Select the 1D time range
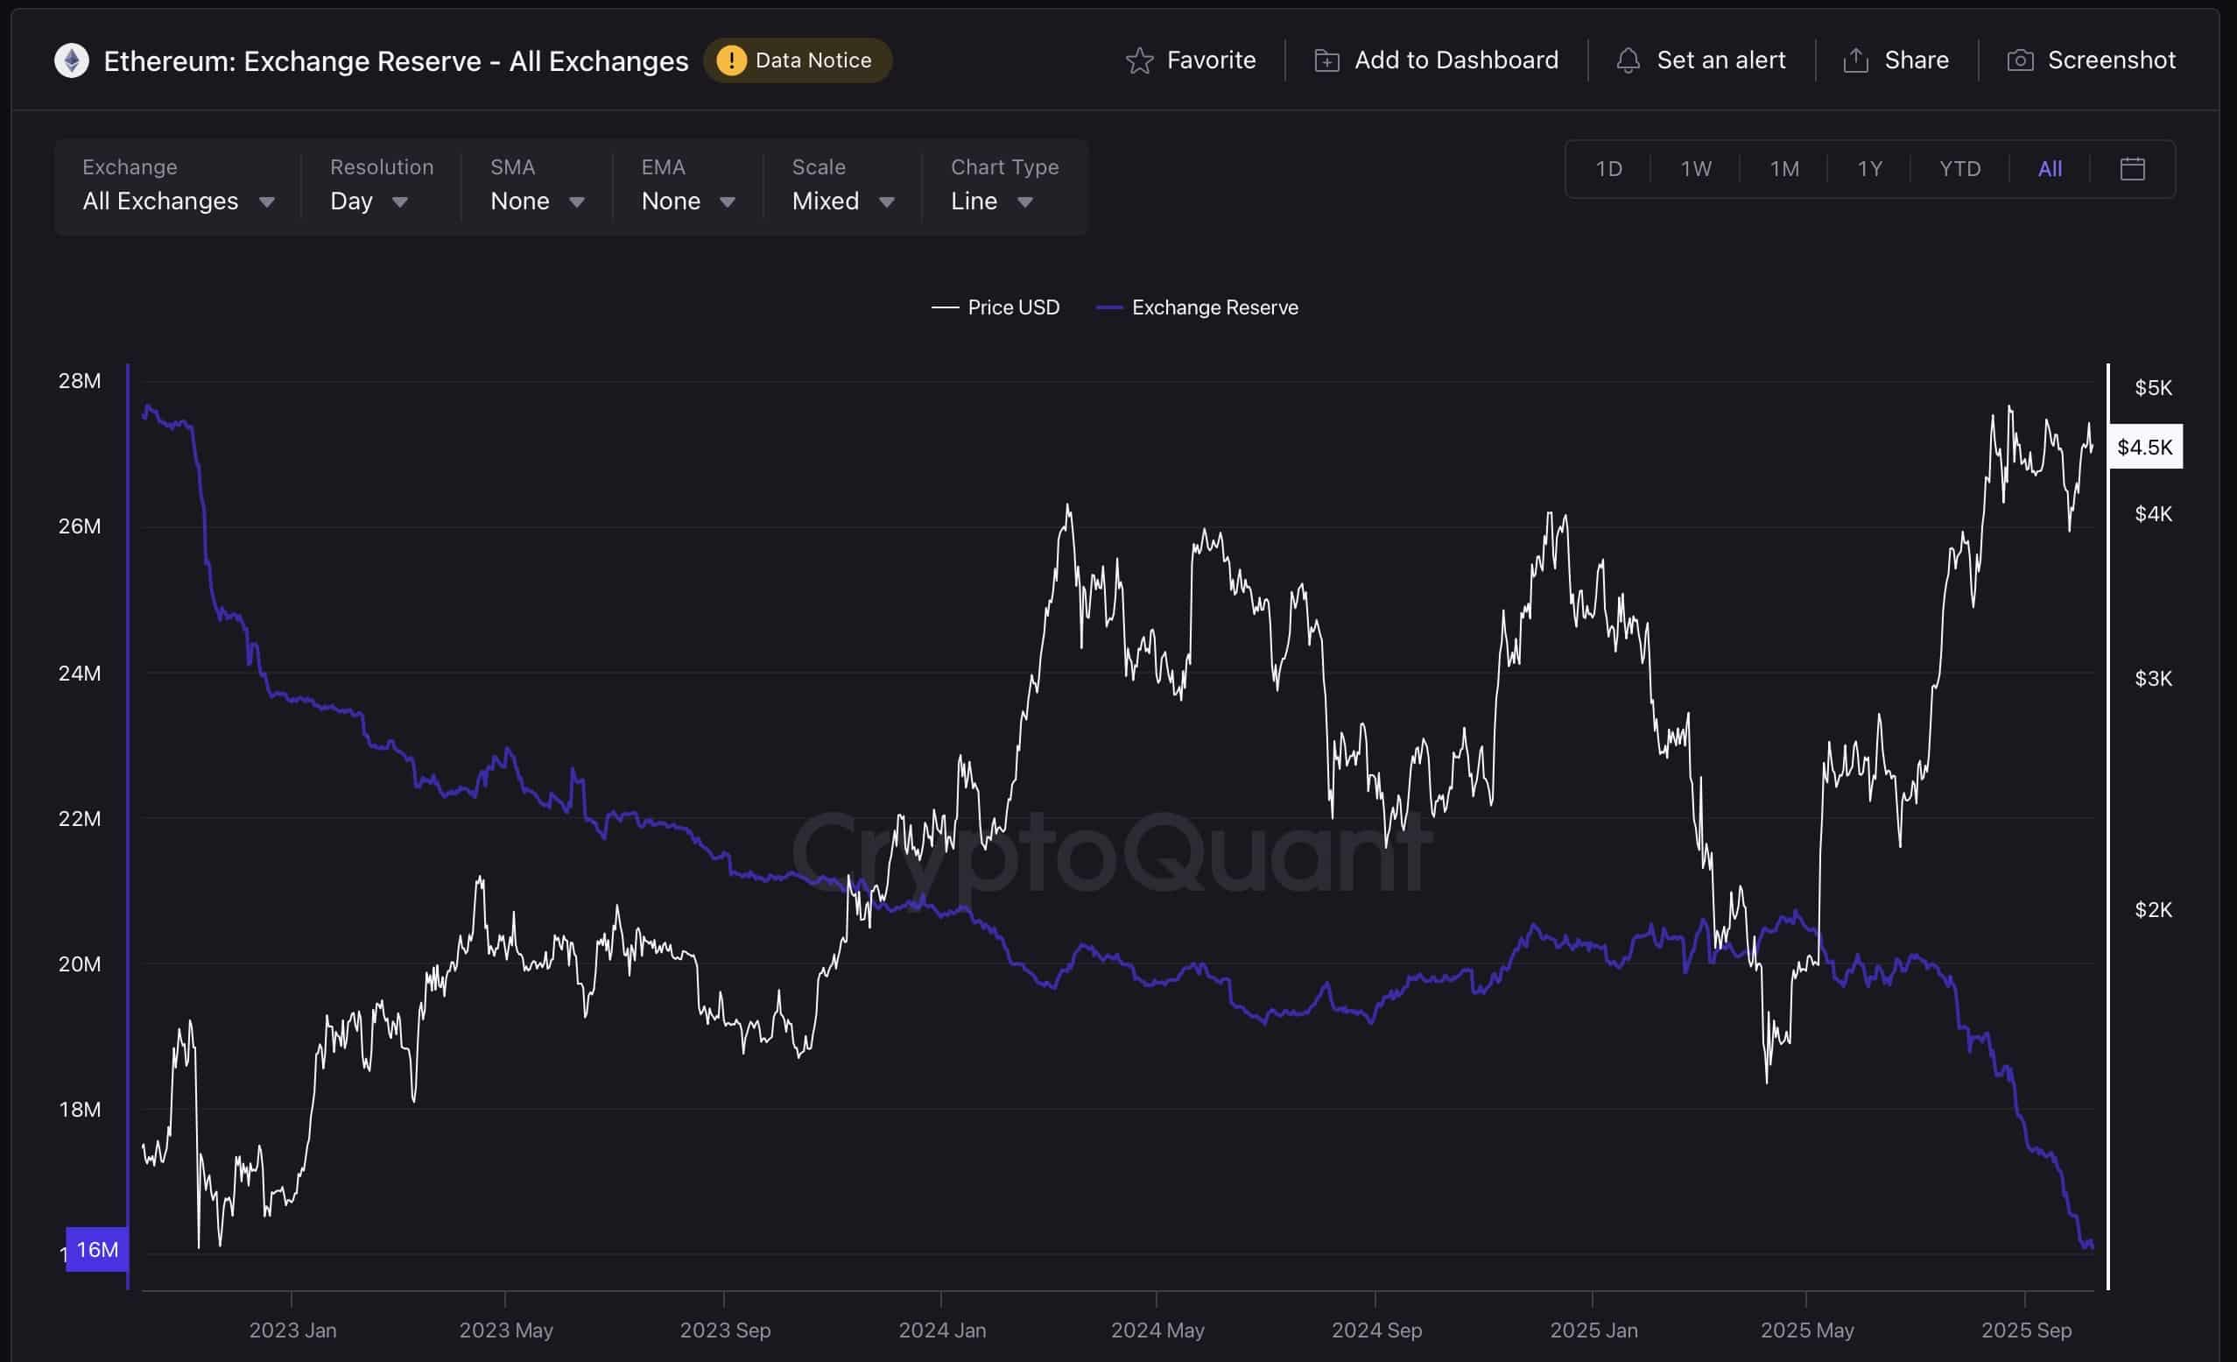This screenshot has height=1362, width=2237. pyautogui.click(x=1607, y=169)
